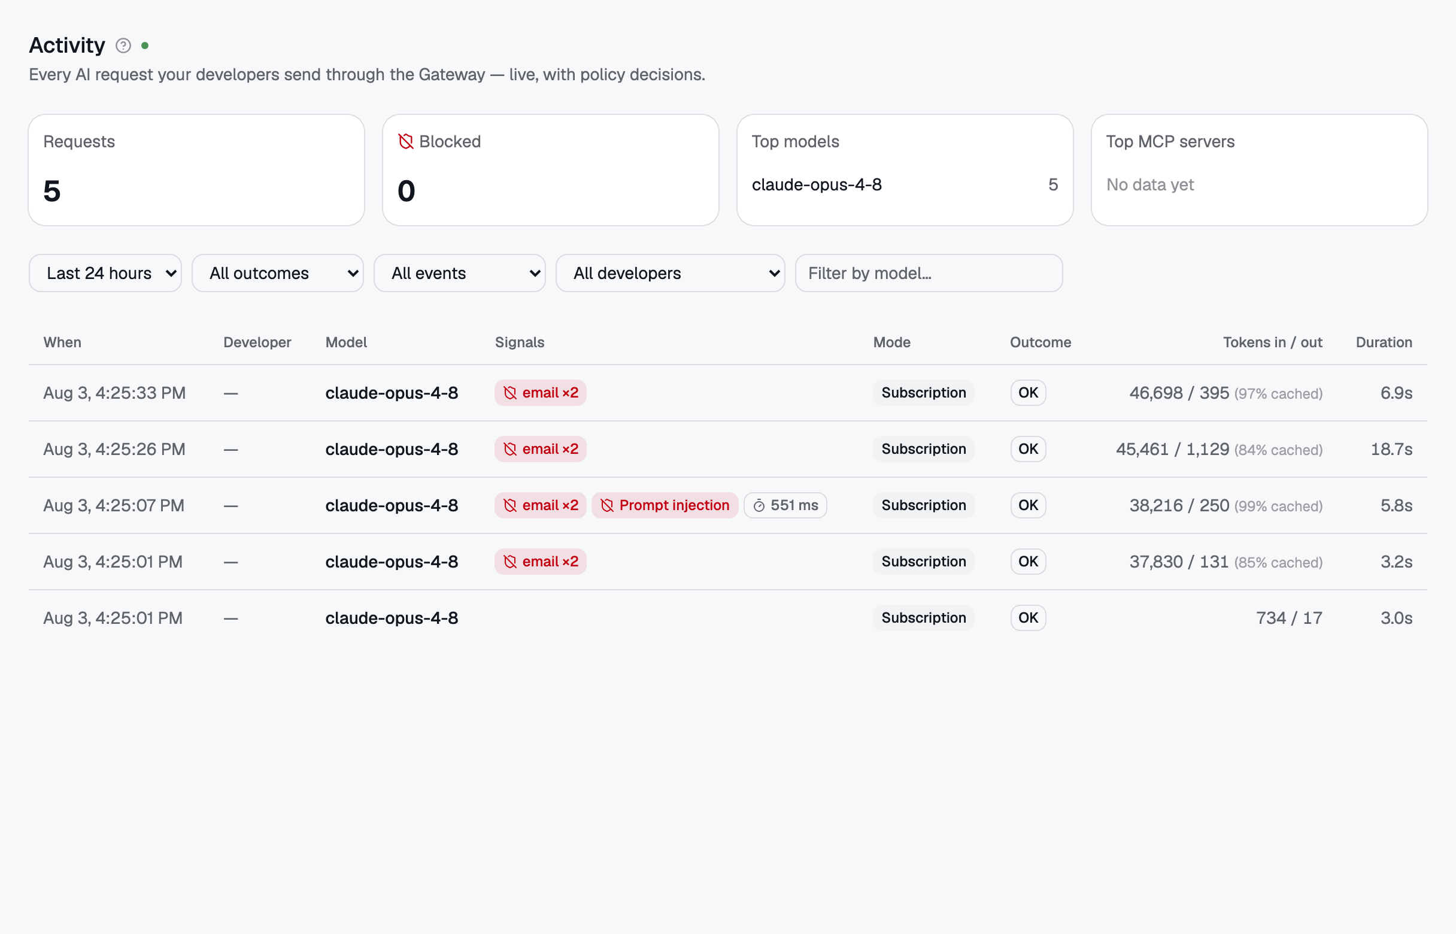Click the blocked shield icon in Blocked card

406,141
